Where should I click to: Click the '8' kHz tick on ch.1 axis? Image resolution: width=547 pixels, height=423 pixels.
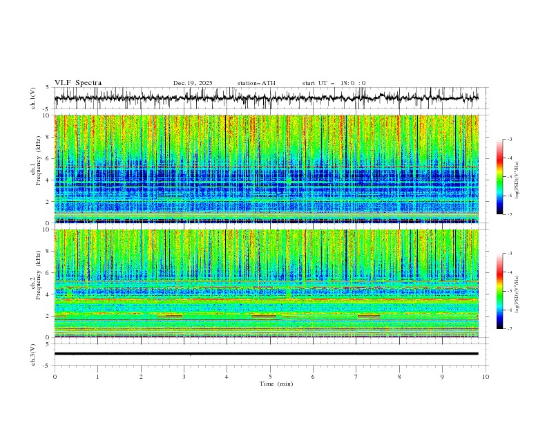pos(48,137)
